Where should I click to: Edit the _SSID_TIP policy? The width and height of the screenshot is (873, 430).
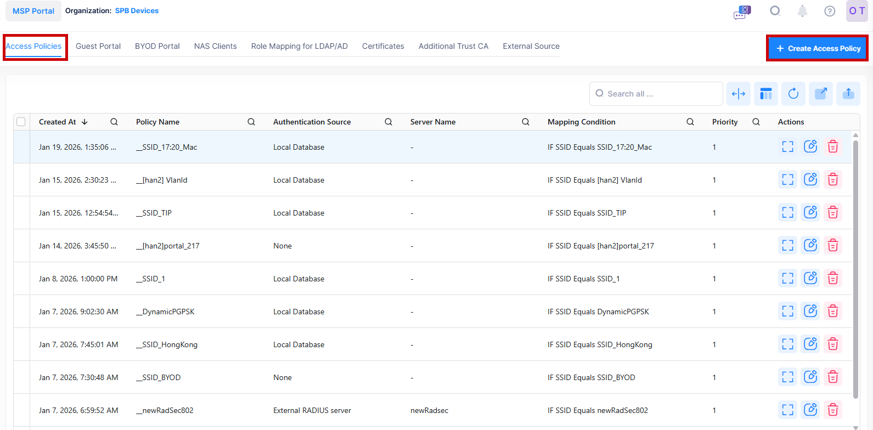(810, 212)
